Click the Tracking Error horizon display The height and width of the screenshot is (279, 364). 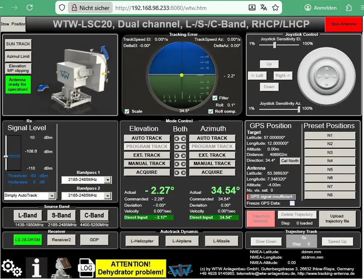[x=182, y=75]
